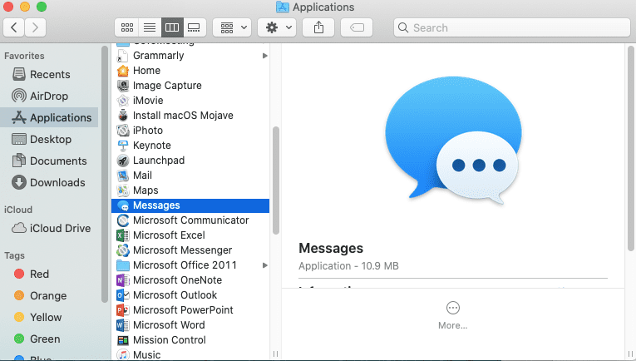Open Downloads in the sidebar
Screen dimensions: 636x361
(x=49, y=182)
